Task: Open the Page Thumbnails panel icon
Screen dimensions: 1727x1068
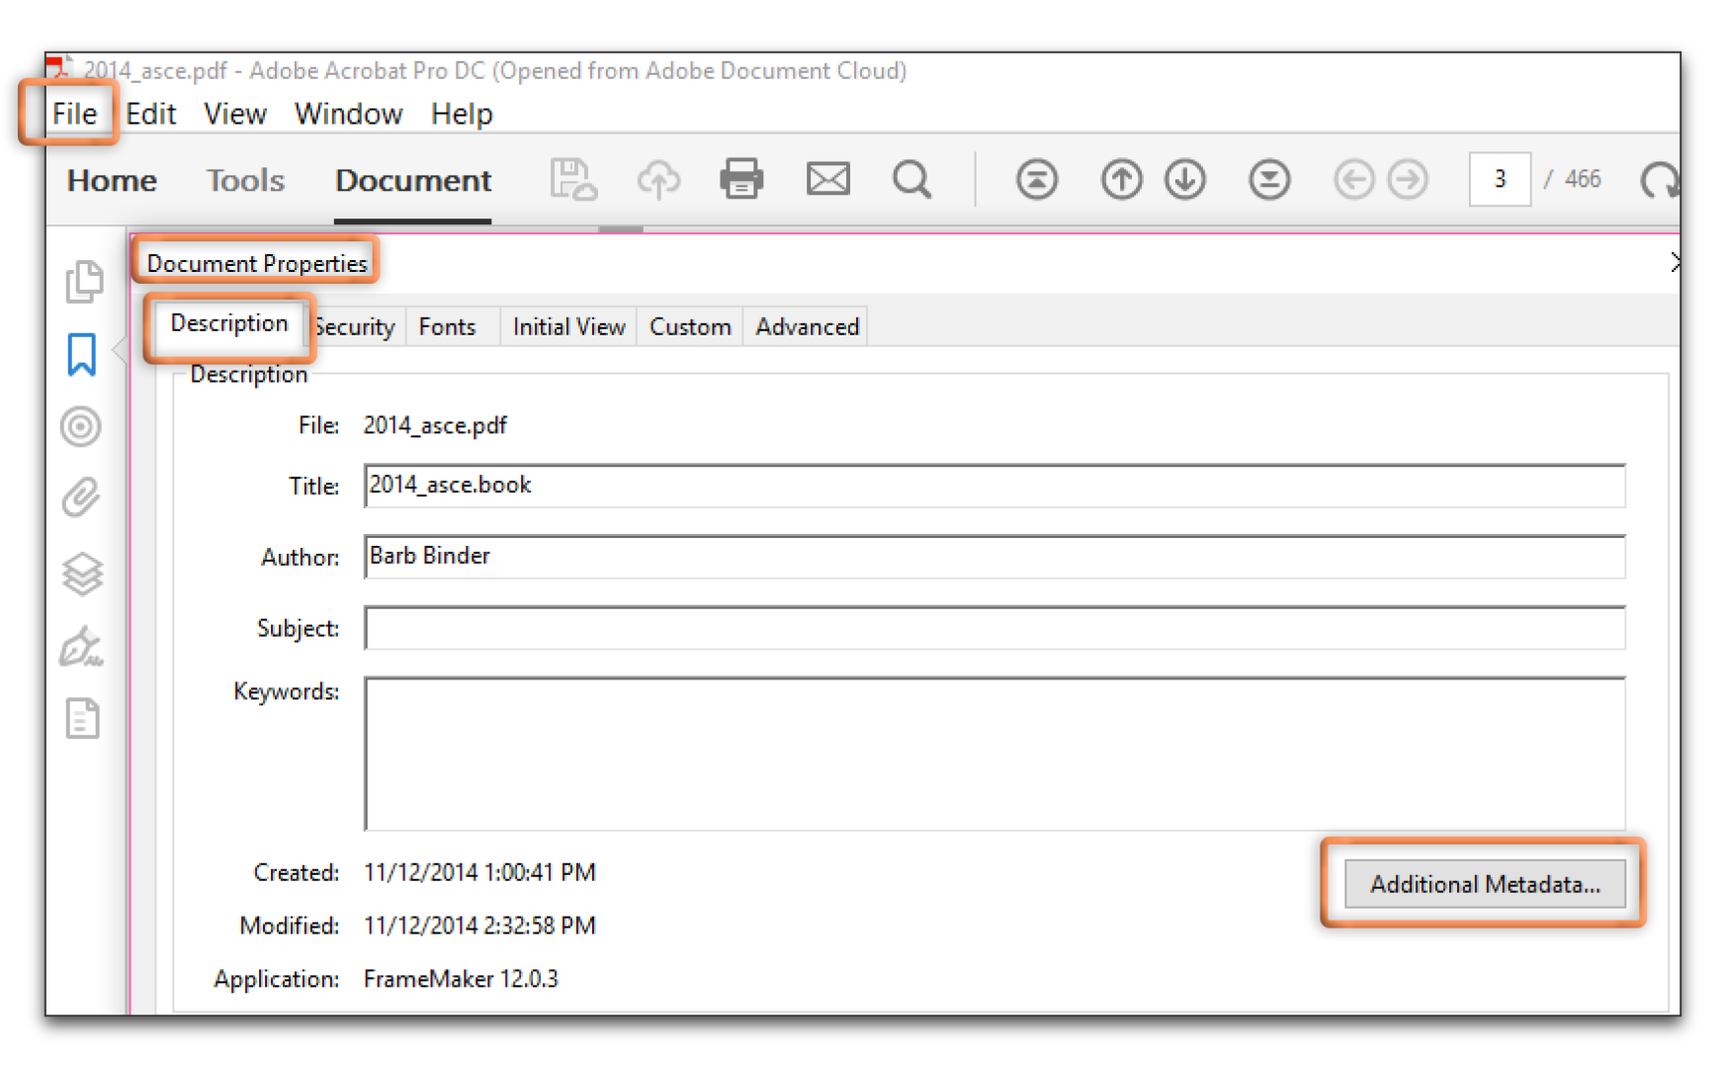Action: [x=83, y=282]
